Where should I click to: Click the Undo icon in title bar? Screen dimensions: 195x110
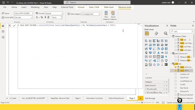[x=8, y=2]
